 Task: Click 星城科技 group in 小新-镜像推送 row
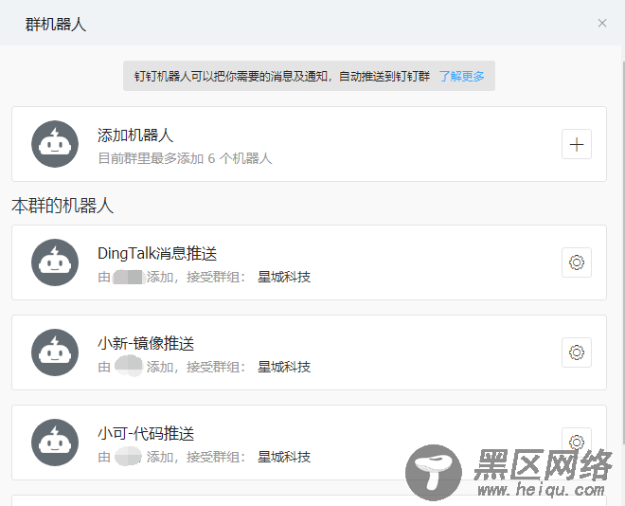tap(284, 367)
